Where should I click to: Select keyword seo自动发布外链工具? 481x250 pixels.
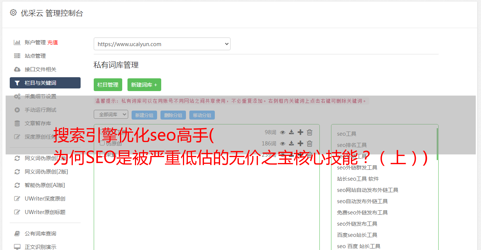click(x=363, y=201)
